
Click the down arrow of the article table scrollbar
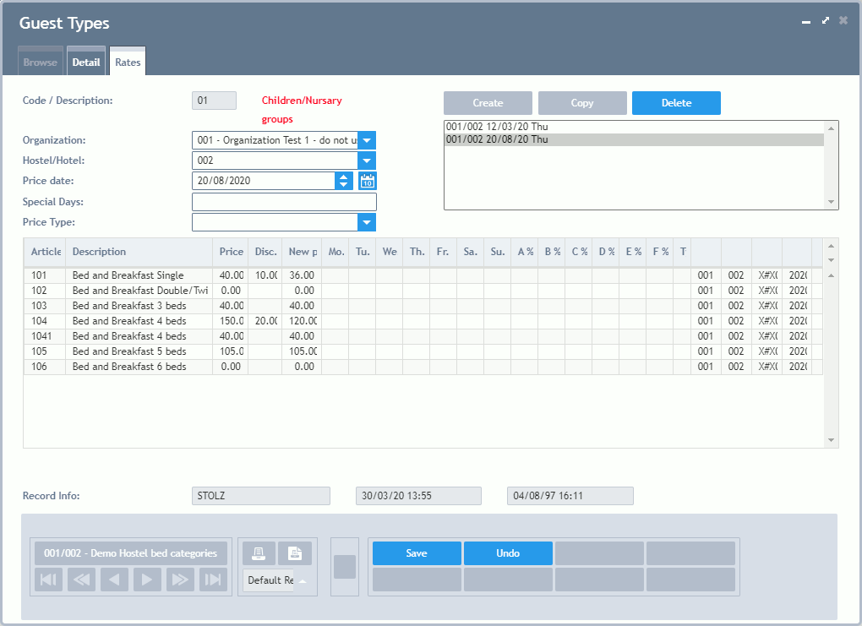coord(832,440)
